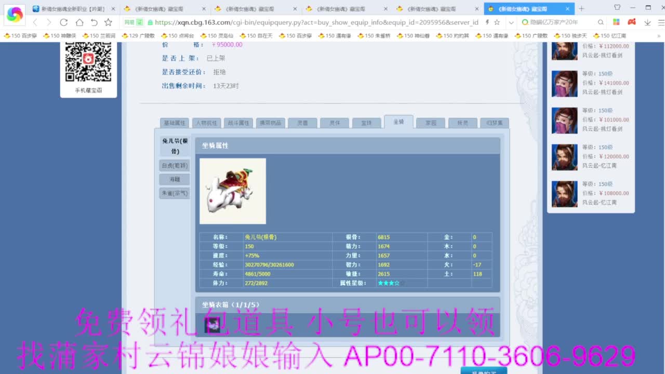Click the 手机藏宝阁 QR code

(88, 61)
